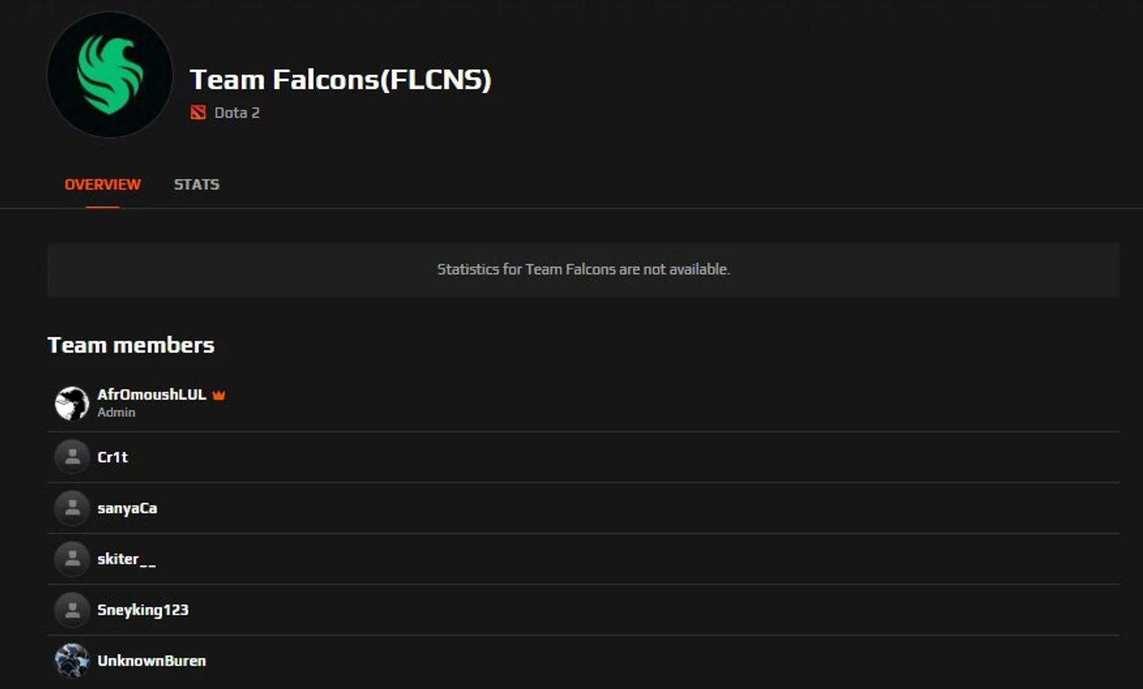
Task: Open UnknownBuren's profile avatar
Action: tap(72, 661)
